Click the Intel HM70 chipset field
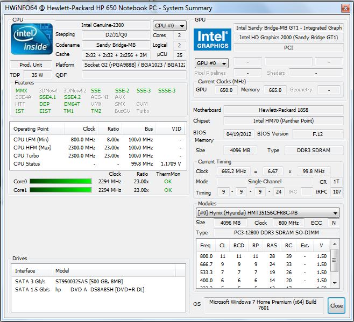354x322 pixels. coord(284,121)
